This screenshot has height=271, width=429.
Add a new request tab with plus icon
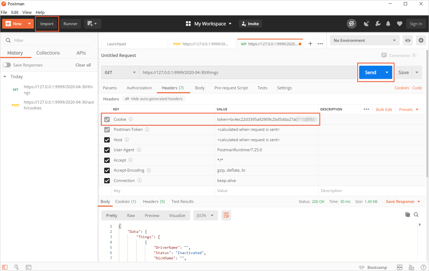coord(310,44)
